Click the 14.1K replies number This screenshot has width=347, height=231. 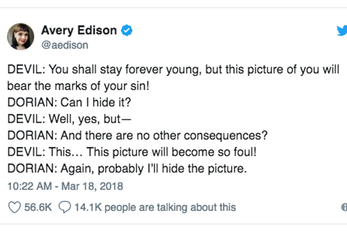click(88, 207)
